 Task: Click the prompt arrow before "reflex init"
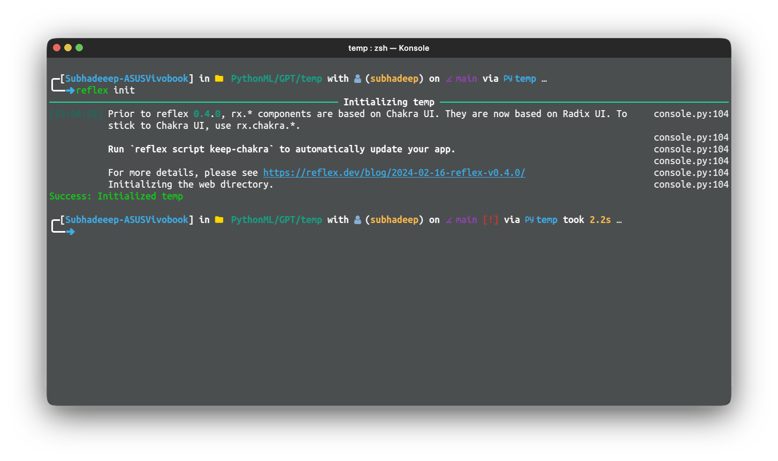click(x=70, y=90)
